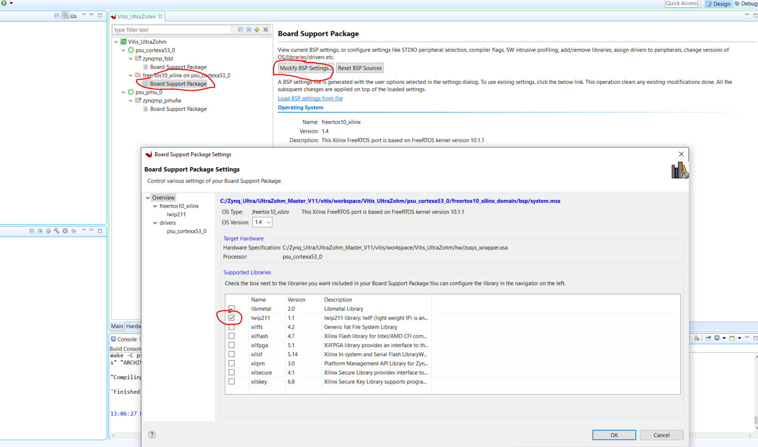Switch to the Debug perspective
Screen dimensions: 758x447
[746, 4]
